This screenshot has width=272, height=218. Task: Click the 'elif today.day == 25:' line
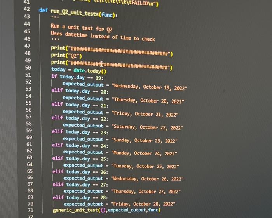click(x=80, y=159)
